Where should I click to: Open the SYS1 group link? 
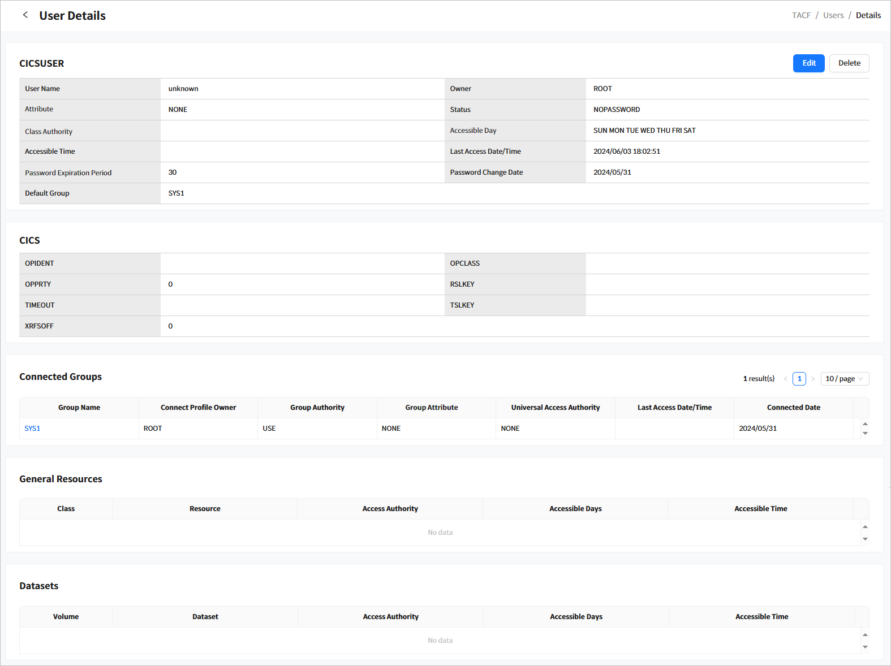pyautogui.click(x=32, y=429)
